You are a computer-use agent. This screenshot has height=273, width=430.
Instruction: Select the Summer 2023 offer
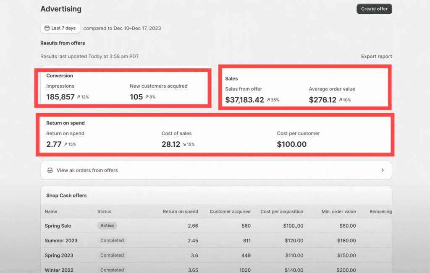(61, 241)
